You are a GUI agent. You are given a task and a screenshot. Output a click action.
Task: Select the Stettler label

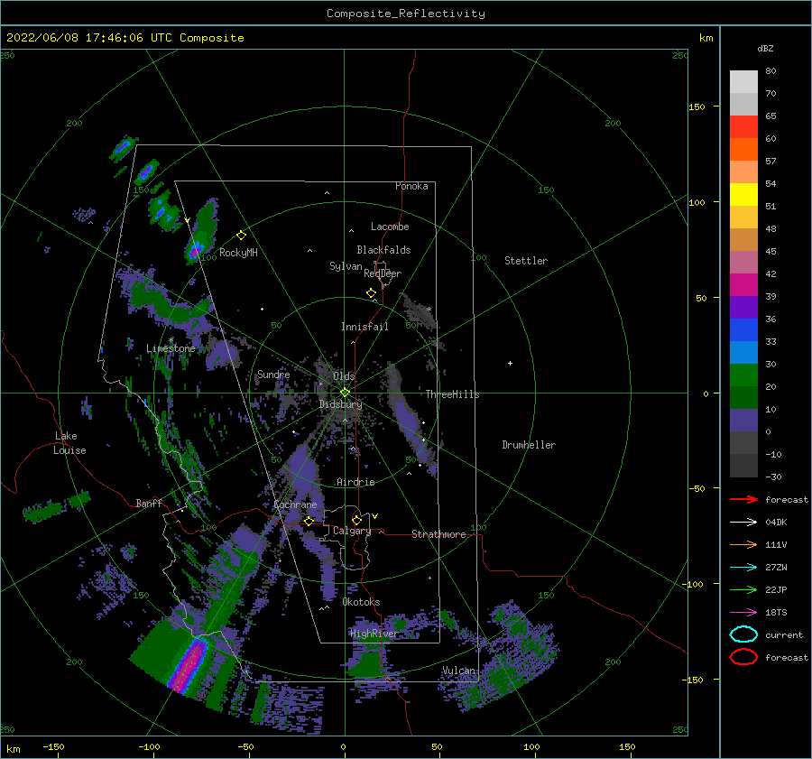[526, 261]
